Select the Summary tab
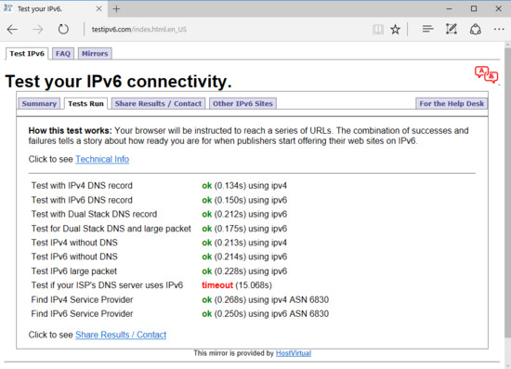Viewport: 511px width, 369px height. (x=39, y=103)
